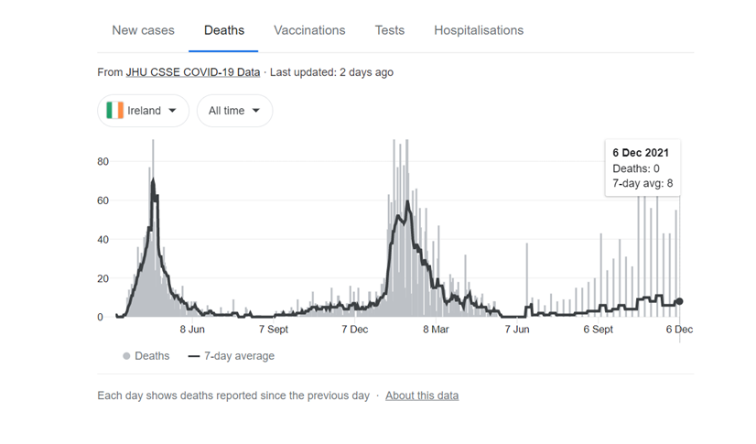Expand the Ireland country dropdown arrow
756x444 pixels.
coord(171,111)
